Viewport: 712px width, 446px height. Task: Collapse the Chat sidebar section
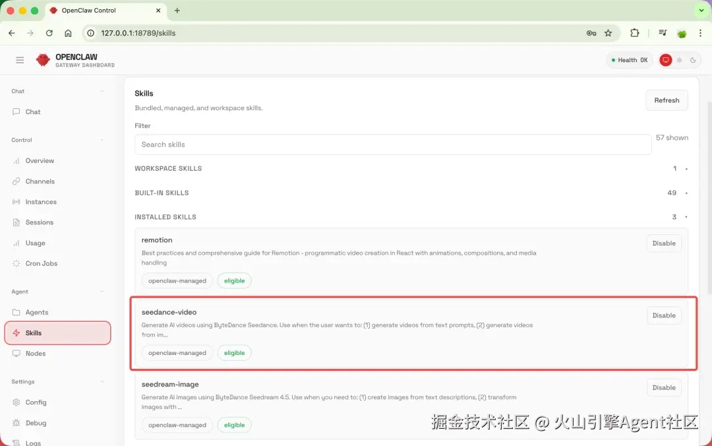102,92
